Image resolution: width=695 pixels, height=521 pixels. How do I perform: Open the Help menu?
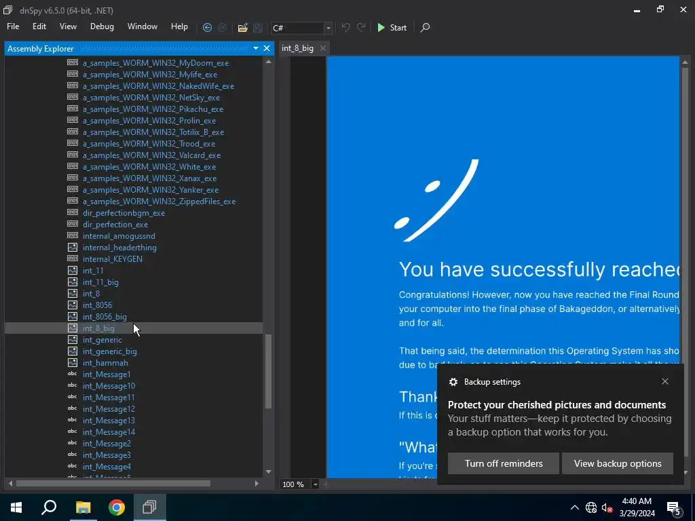pos(179,26)
